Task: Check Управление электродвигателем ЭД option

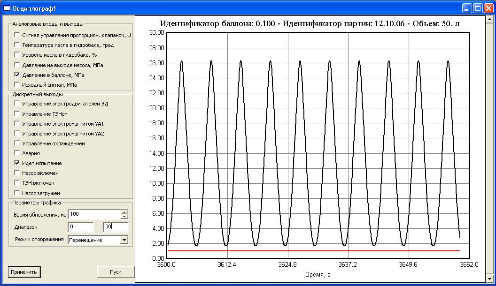Action: (17, 104)
